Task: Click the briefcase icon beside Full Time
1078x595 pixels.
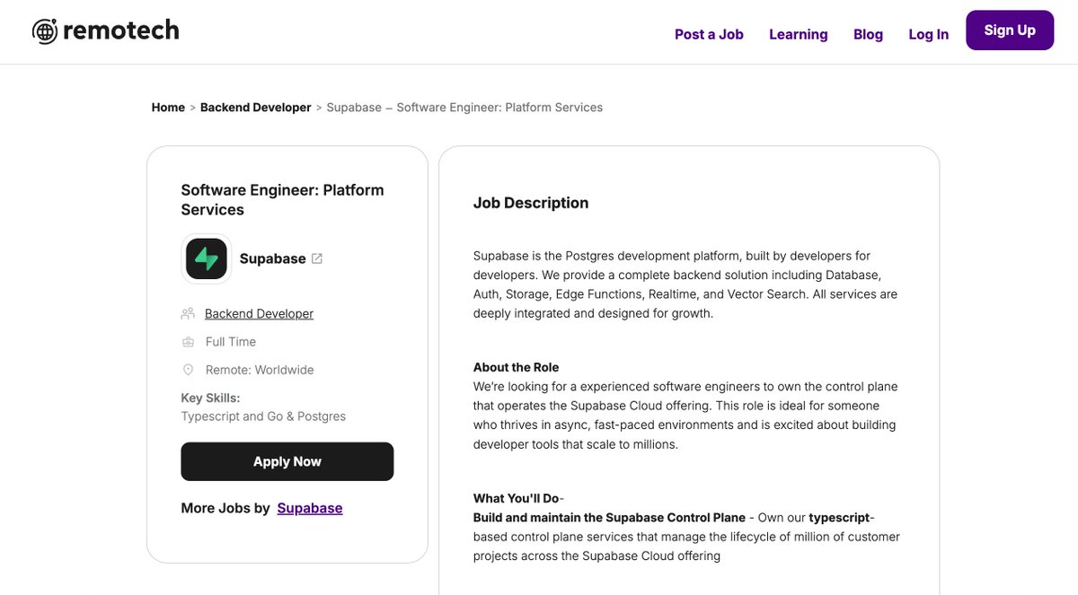Action: 188,342
